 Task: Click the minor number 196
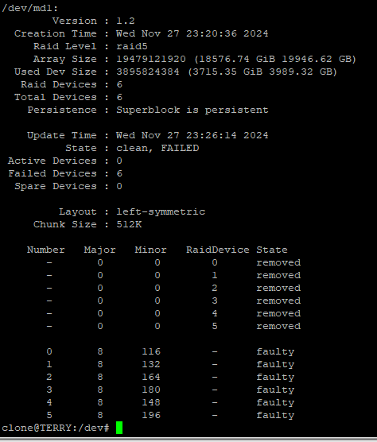coord(151,415)
